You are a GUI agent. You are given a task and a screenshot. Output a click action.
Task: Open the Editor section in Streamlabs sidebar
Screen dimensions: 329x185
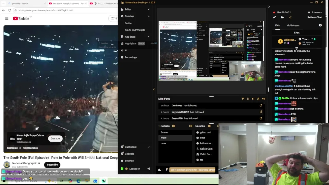pyautogui.click(x=128, y=9)
